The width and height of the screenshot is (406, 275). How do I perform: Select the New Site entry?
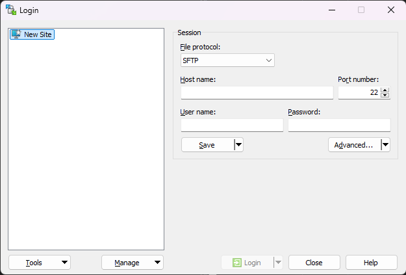pyautogui.click(x=32, y=34)
